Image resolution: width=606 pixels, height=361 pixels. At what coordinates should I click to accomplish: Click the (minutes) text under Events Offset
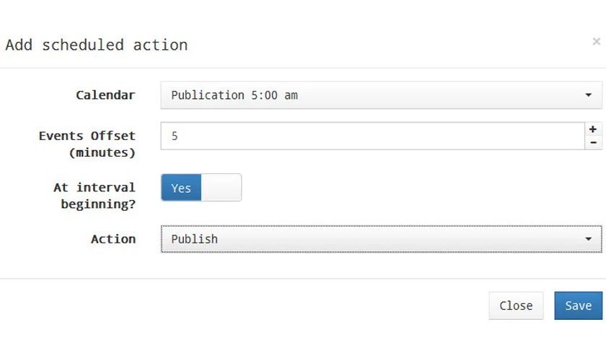[x=102, y=152]
